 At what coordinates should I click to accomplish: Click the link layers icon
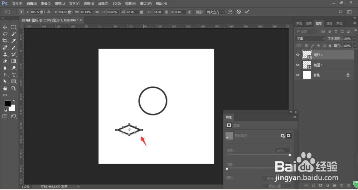(x=306, y=185)
